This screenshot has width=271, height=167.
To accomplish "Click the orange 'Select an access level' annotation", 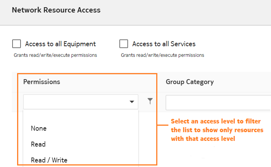I will (x=217, y=130).
